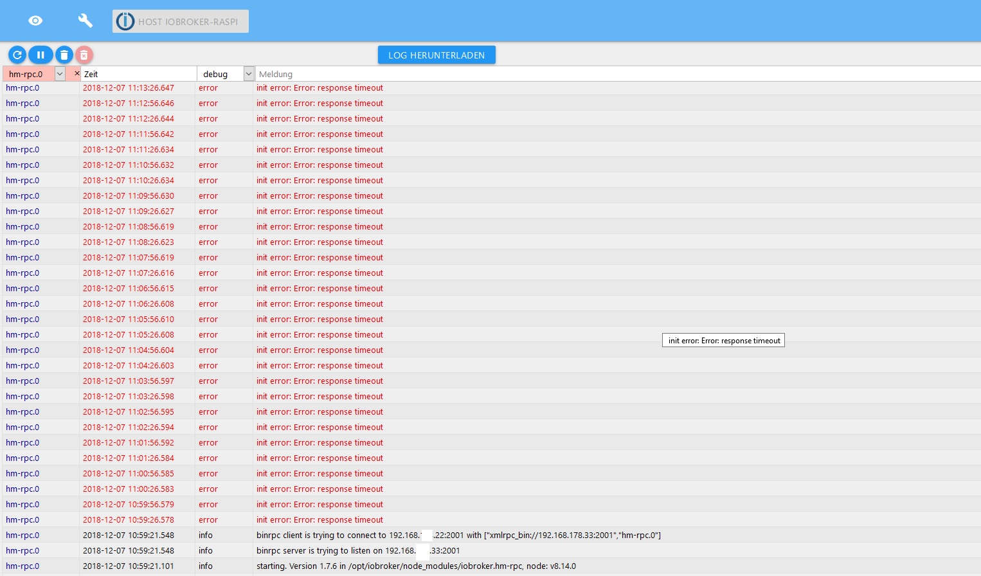Select timestamp 2018-12-07 11:12:56.646
The height and width of the screenshot is (576, 981).
tap(129, 104)
